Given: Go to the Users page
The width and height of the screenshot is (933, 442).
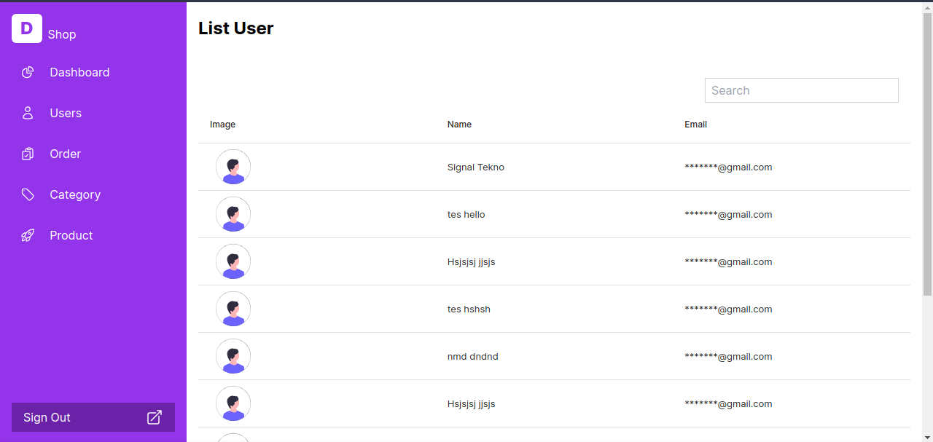Looking at the screenshot, I should [x=66, y=113].
